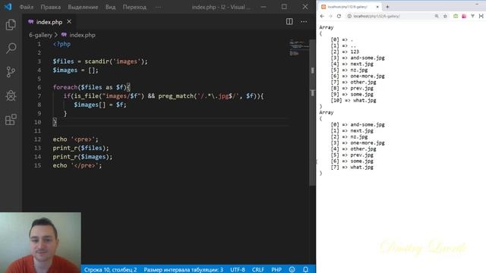
Task: Click Строка 10, столбец 2 status item
Action: pyautogui.click(x=110, y=270)
